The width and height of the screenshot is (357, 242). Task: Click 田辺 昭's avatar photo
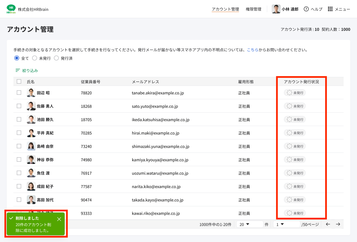(31, 93)
